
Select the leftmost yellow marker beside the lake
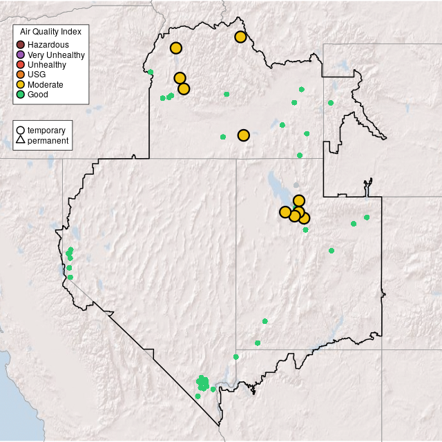(x=285, y=211)
